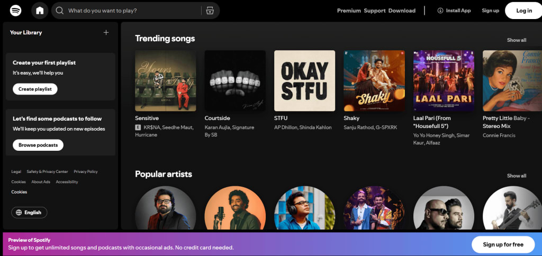Click the 'Your Library' label

(26, 32)
